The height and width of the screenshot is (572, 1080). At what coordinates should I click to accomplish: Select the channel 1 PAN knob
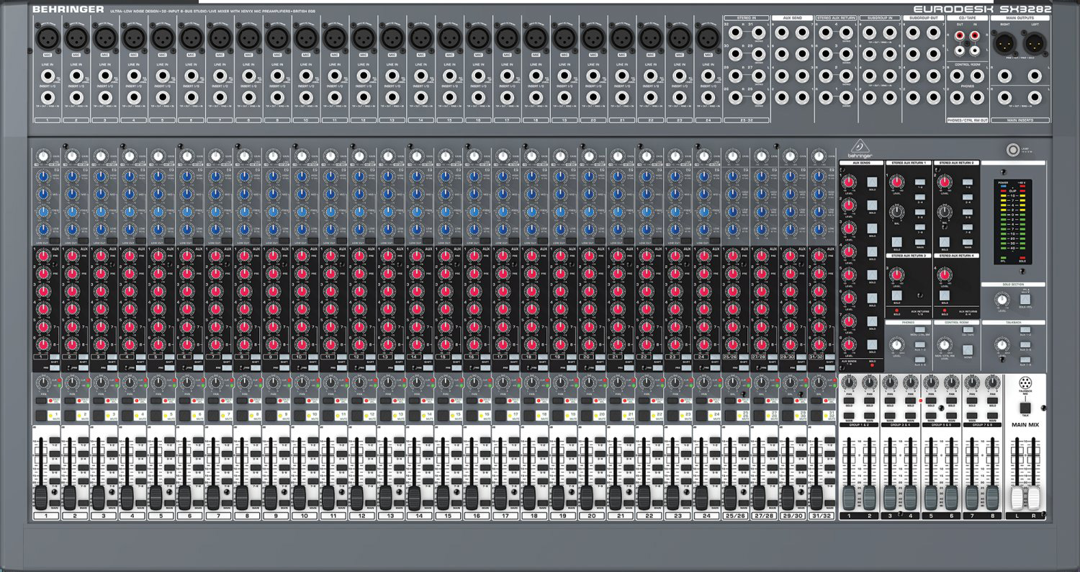pyautogui.click(x=43, y=382)
